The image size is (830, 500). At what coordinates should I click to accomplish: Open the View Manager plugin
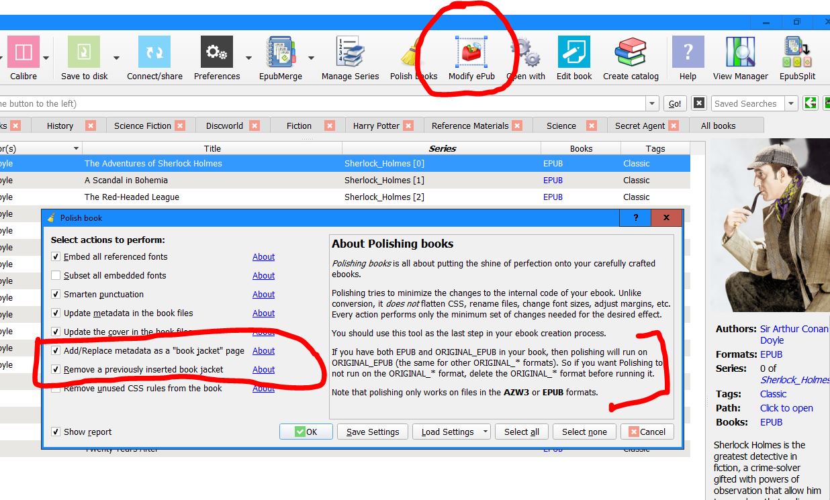tap(740, 52)
